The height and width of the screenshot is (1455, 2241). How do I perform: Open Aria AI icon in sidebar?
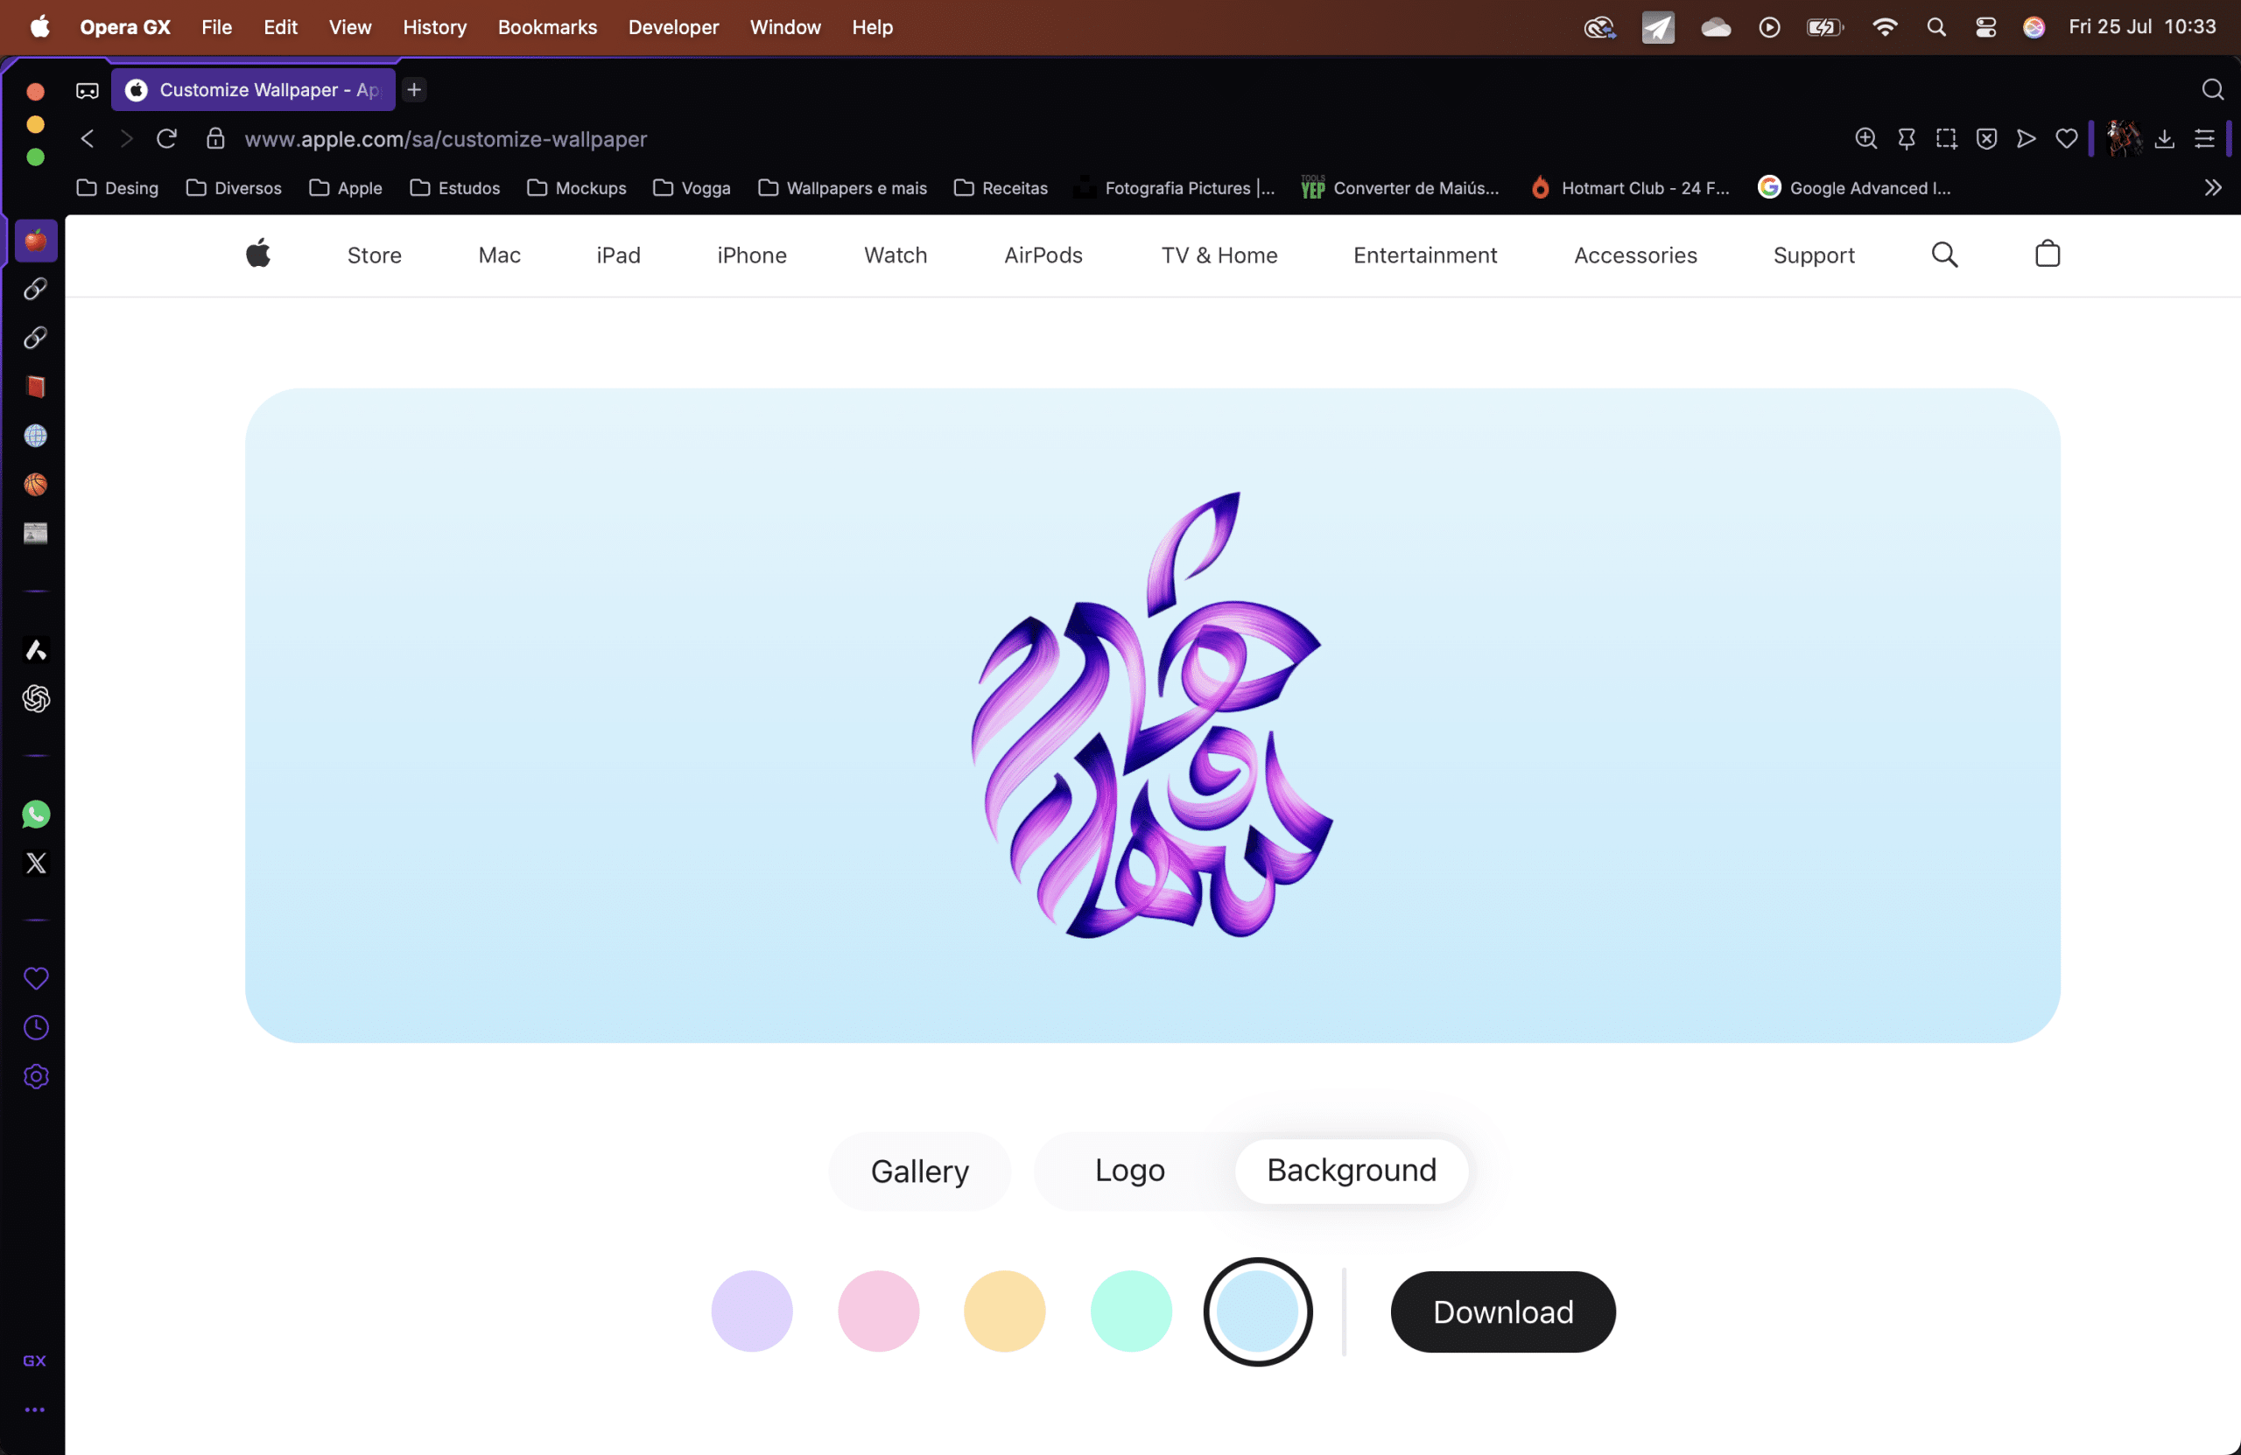[x=36, y=649]
